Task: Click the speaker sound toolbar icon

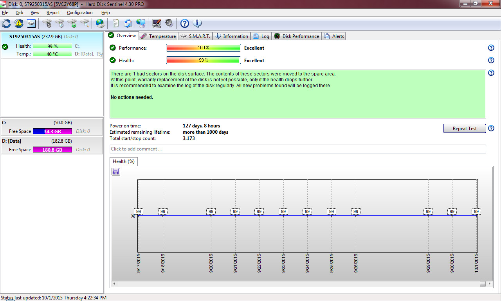Action: (x=169, y=23)
